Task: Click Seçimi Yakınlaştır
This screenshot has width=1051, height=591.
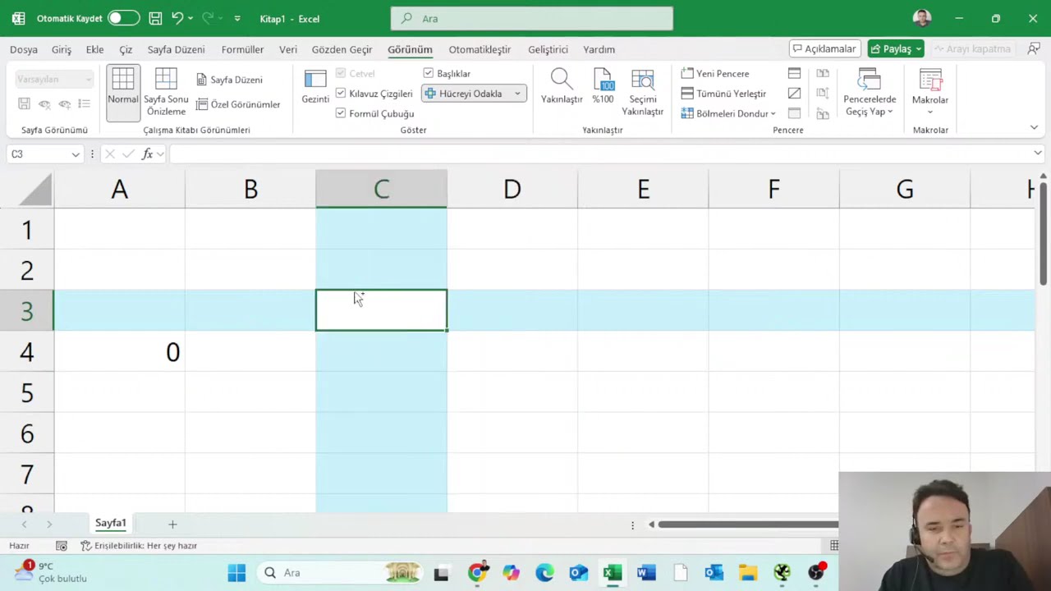Action: (642, 92)
